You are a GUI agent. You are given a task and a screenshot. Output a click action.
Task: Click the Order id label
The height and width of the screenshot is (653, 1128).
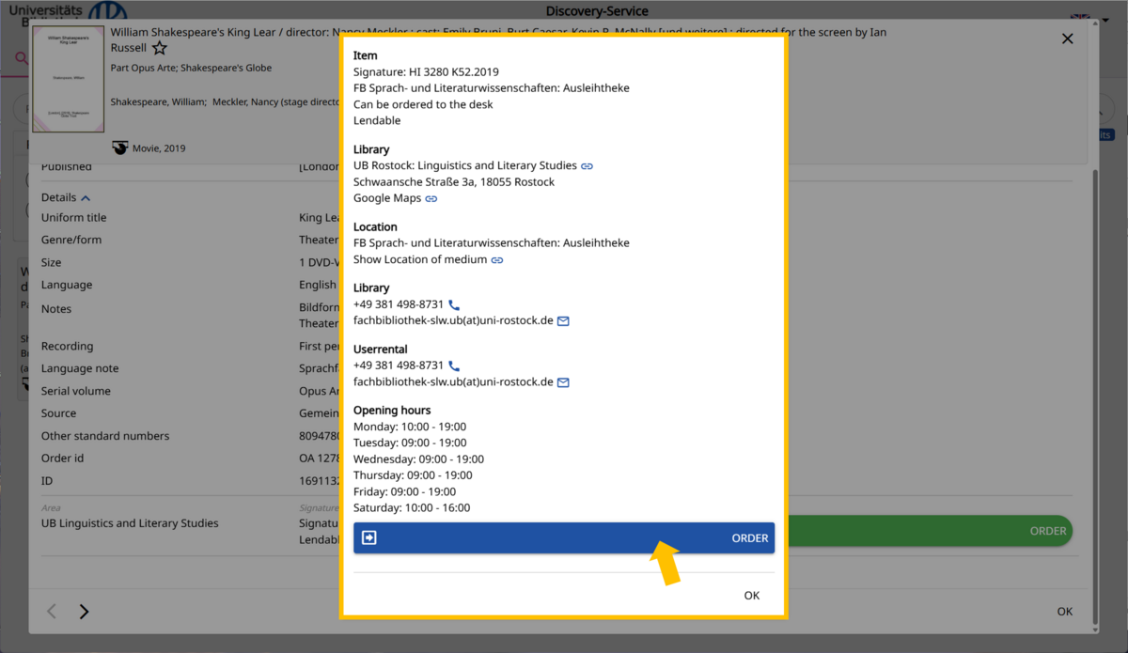point(63,459)
